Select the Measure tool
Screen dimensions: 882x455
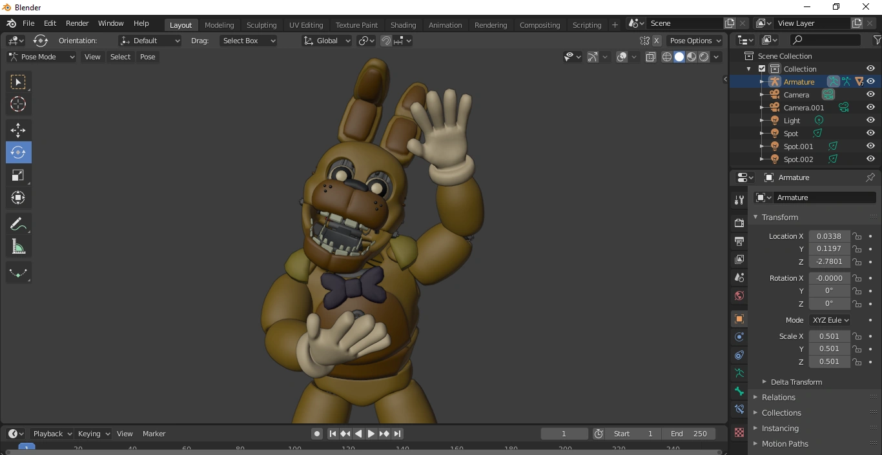[x=17, y=246]
